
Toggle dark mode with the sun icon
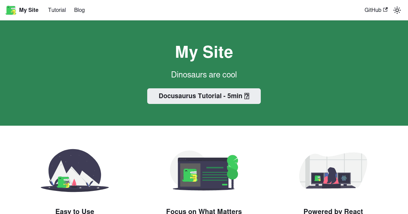point(397,10)
